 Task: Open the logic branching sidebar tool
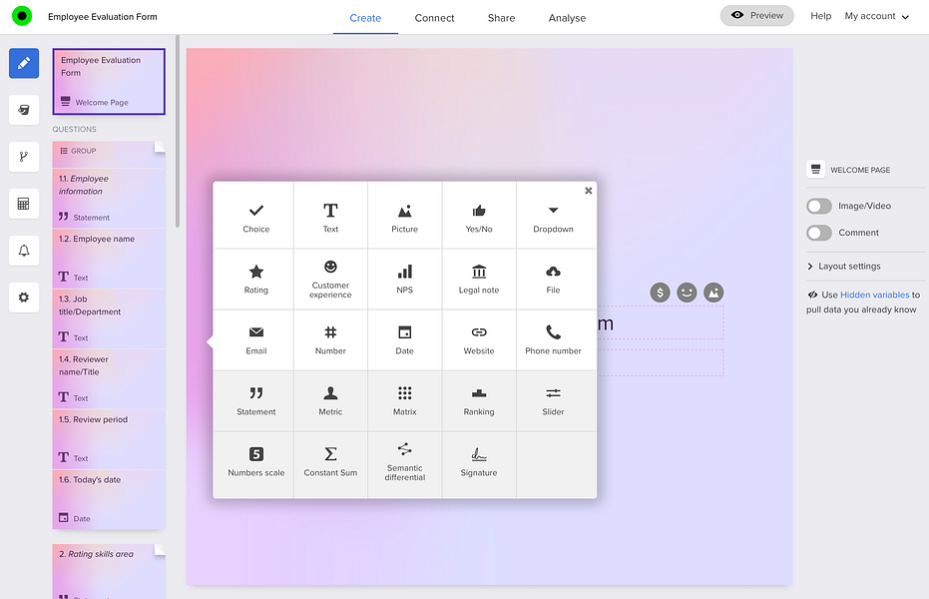pyautogui.click(x=24, y=157)
